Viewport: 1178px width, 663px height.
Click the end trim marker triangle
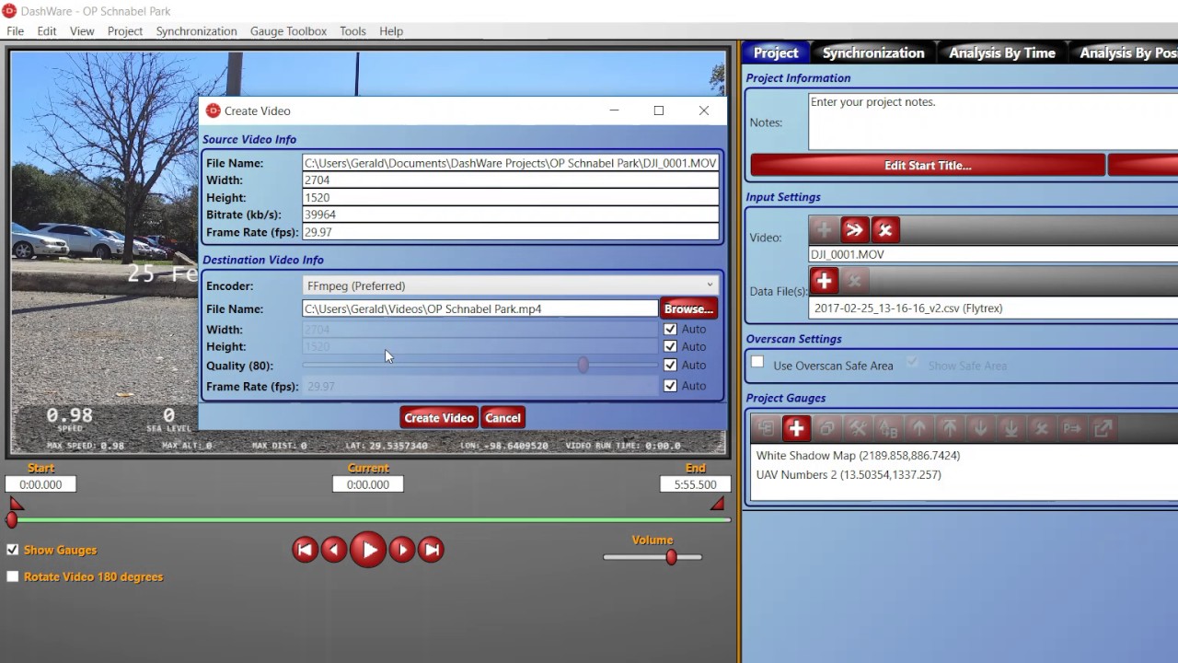[x=718, y=504]
